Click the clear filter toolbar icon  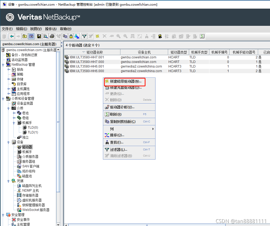tap(91, 36)
